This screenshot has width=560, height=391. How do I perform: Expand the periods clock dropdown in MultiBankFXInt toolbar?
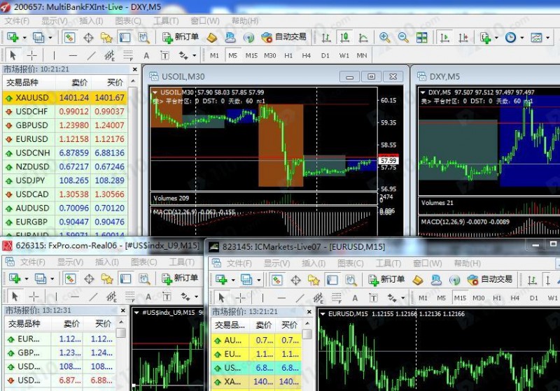coord(513,37)
